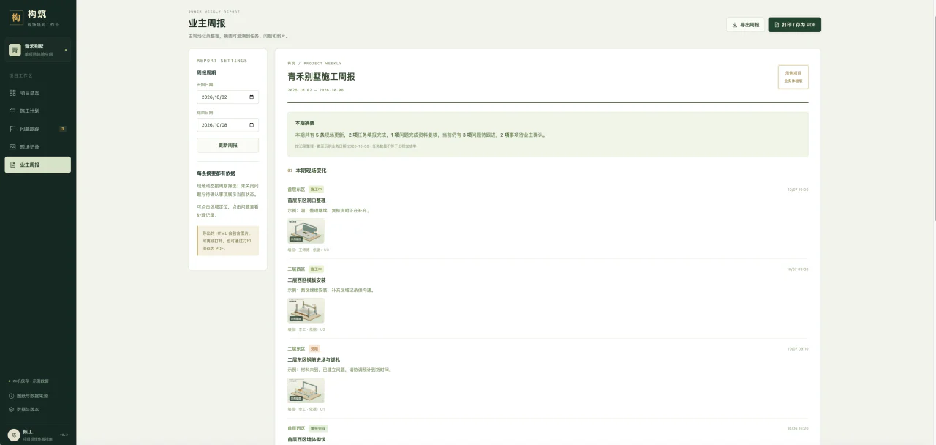Click the 本期现场变化 section heading

click(311, 170)
